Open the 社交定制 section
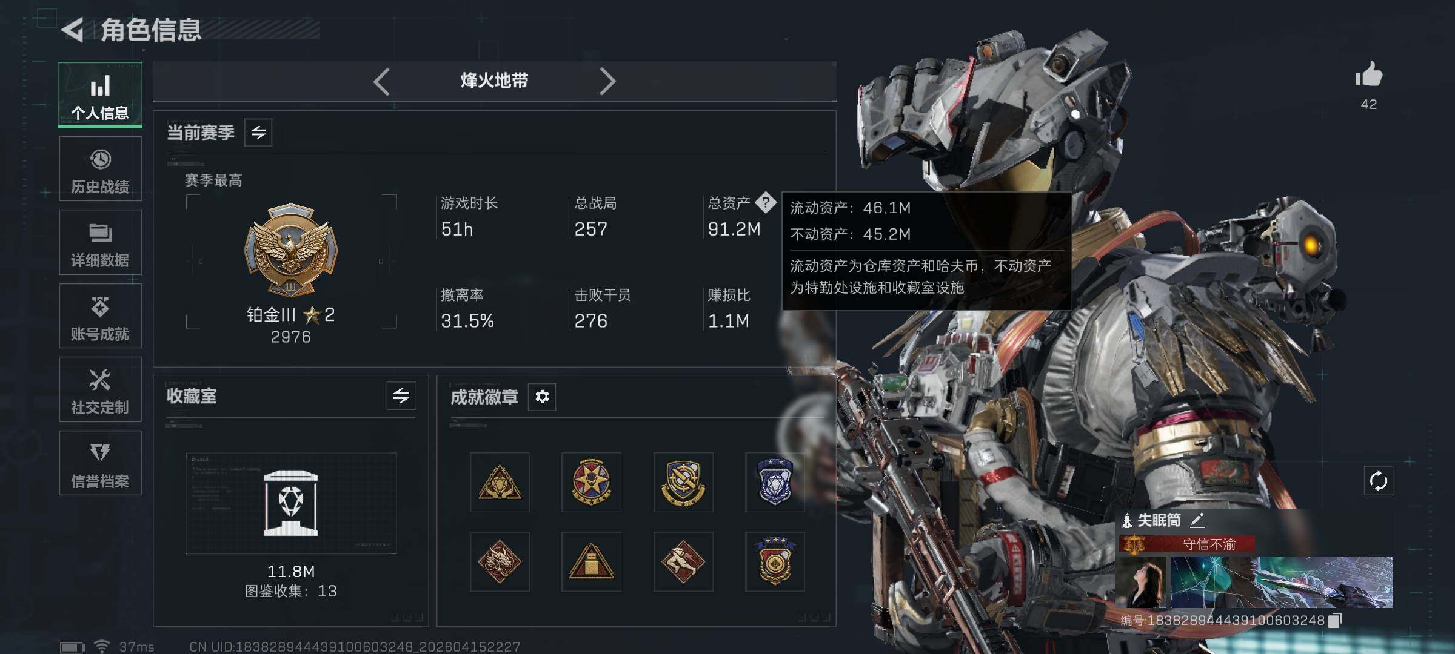The height and width of the screenshot is (654, 1455). click(x=100, y=389)
